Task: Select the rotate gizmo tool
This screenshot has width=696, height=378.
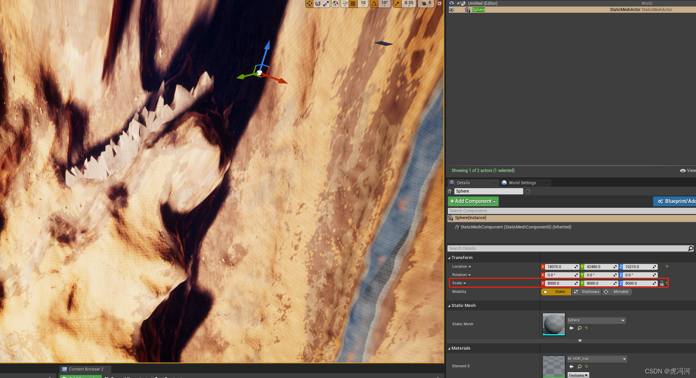Action: (x=318, y=3)
